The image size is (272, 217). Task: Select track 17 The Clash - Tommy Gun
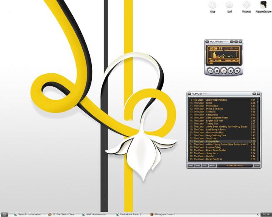(x=223, y=124)
